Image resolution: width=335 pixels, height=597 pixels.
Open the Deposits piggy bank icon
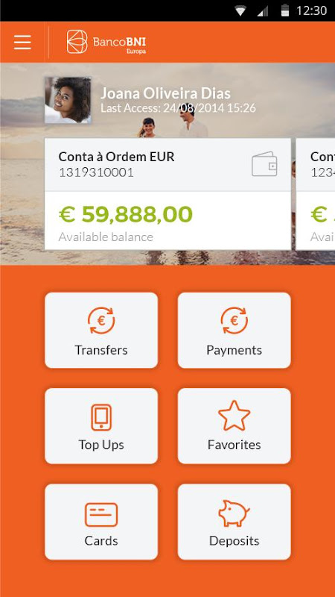point(234,513)
